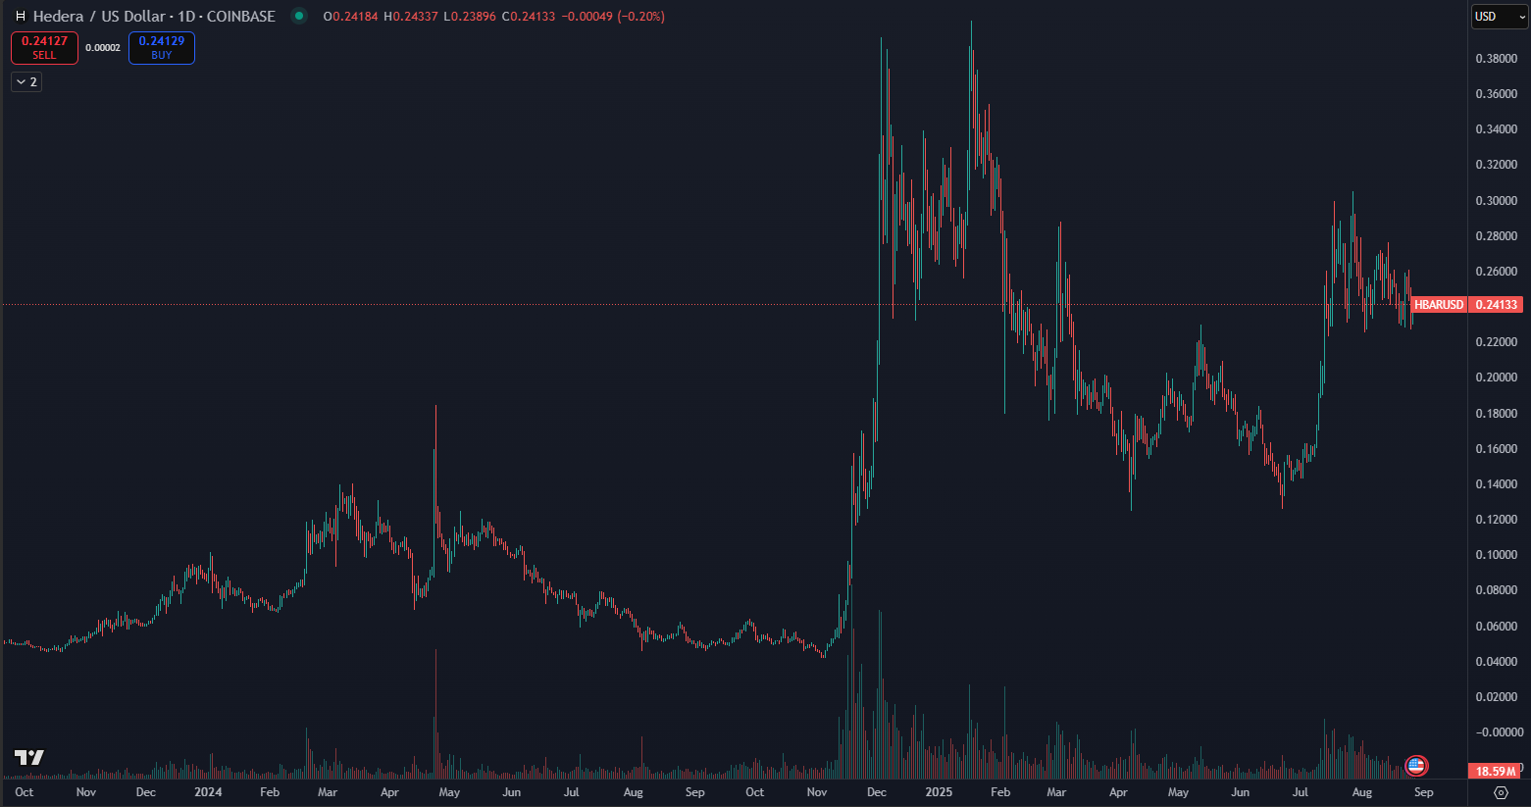
Task: Click the close value C0.24133
Action: (529, 17)
